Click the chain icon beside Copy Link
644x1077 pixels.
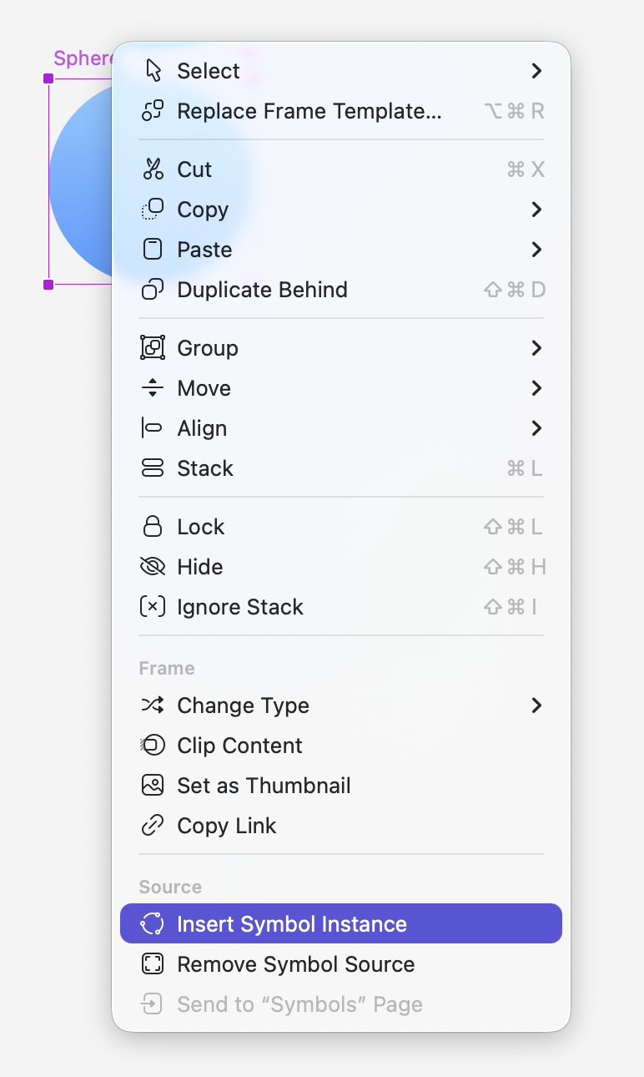pyautogui.click(x=153, y=826)
